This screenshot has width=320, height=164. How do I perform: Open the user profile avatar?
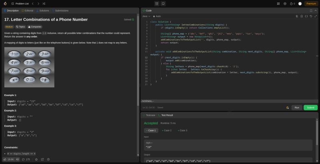[300, 4]
